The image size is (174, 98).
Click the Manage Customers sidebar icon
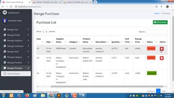pos(5,46)
